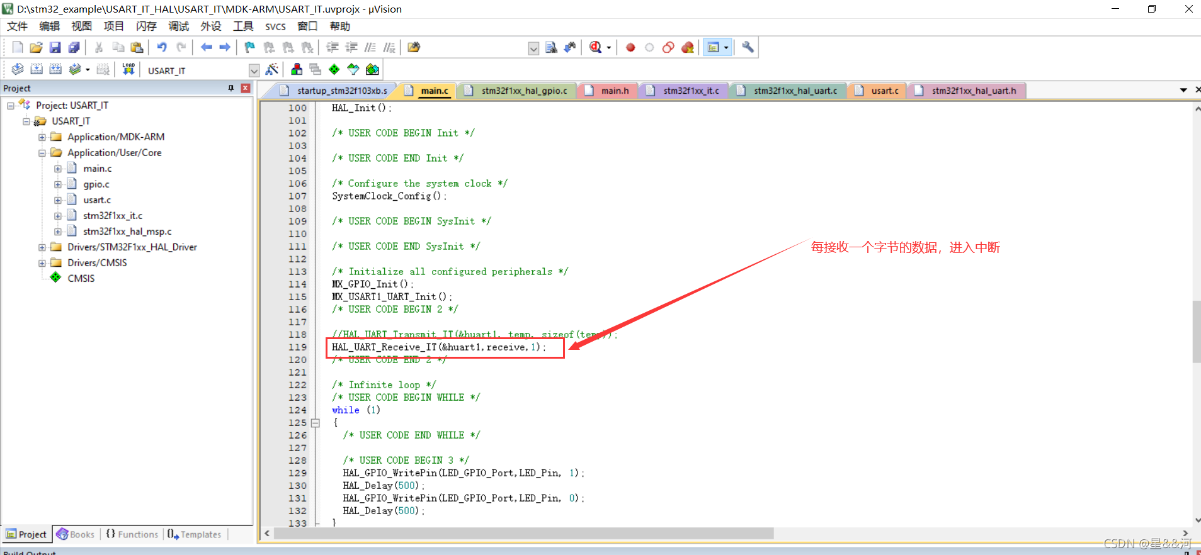This screenshot has width=1201, height=555.
Task: Open the SVCS menu
Action: (275, 26)
